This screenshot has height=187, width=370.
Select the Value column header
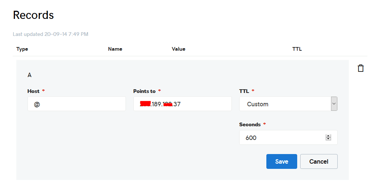178,49
